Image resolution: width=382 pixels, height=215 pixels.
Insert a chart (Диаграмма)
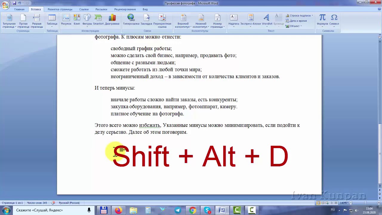[x=112, y=20]
